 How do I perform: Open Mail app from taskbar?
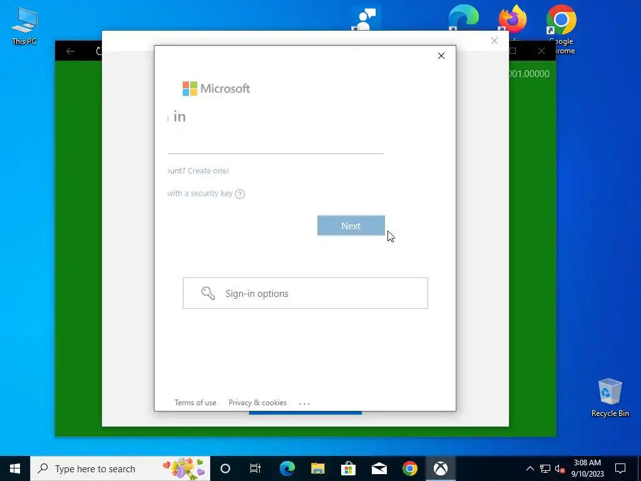379,468
